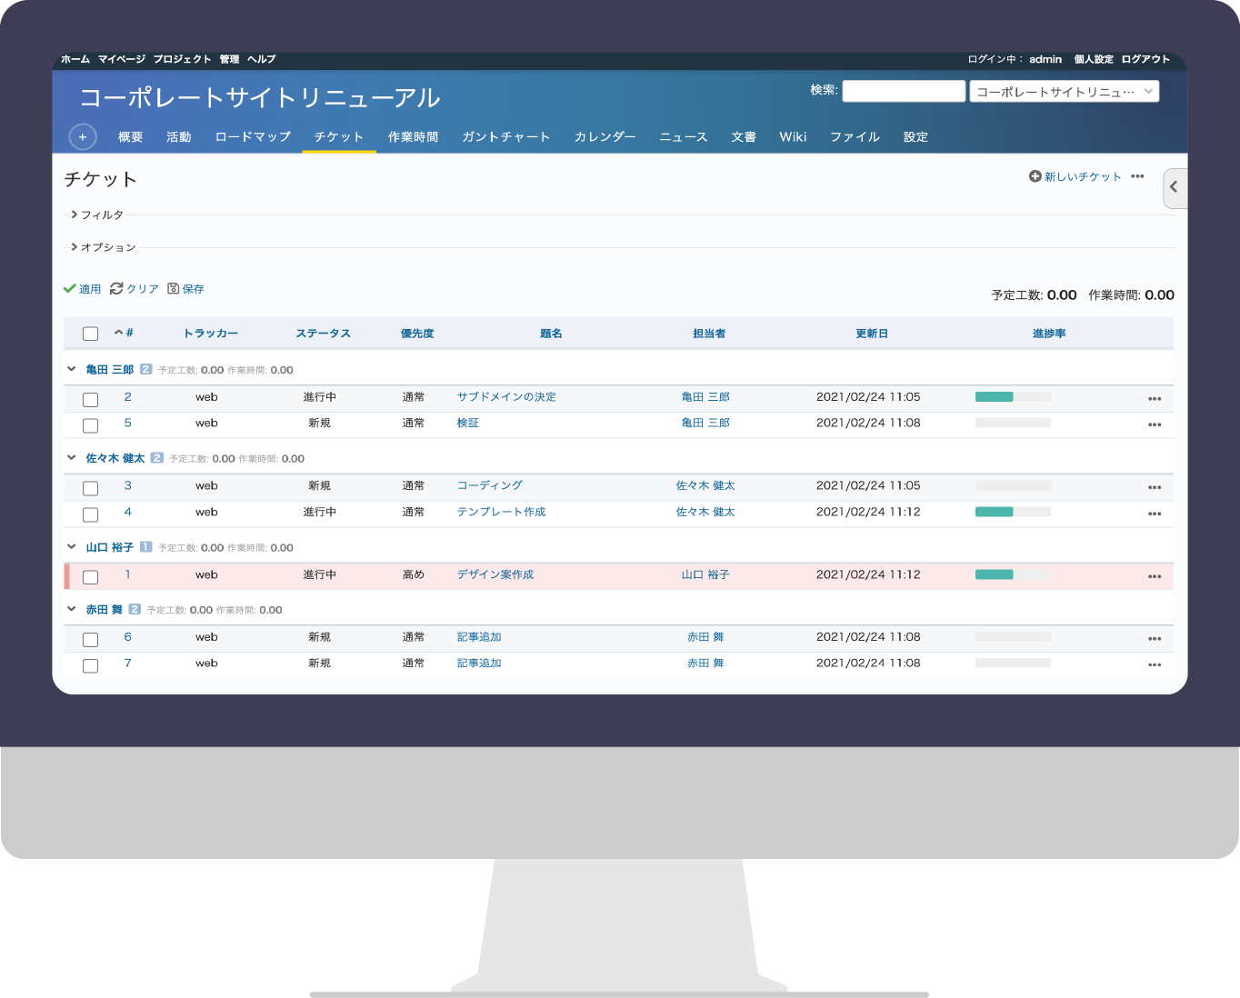This screenshot has width=1240, height=998.
Task: Click the ログアウト link
Action: (x=1145, y=59)
